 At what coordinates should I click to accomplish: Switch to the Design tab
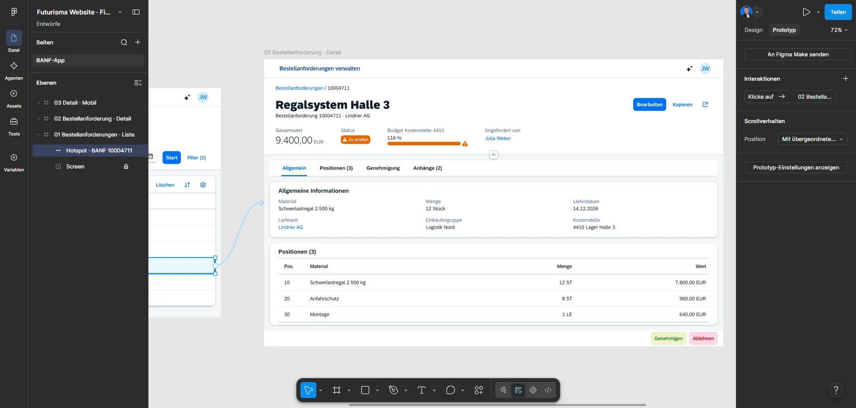tap(753, 30)
